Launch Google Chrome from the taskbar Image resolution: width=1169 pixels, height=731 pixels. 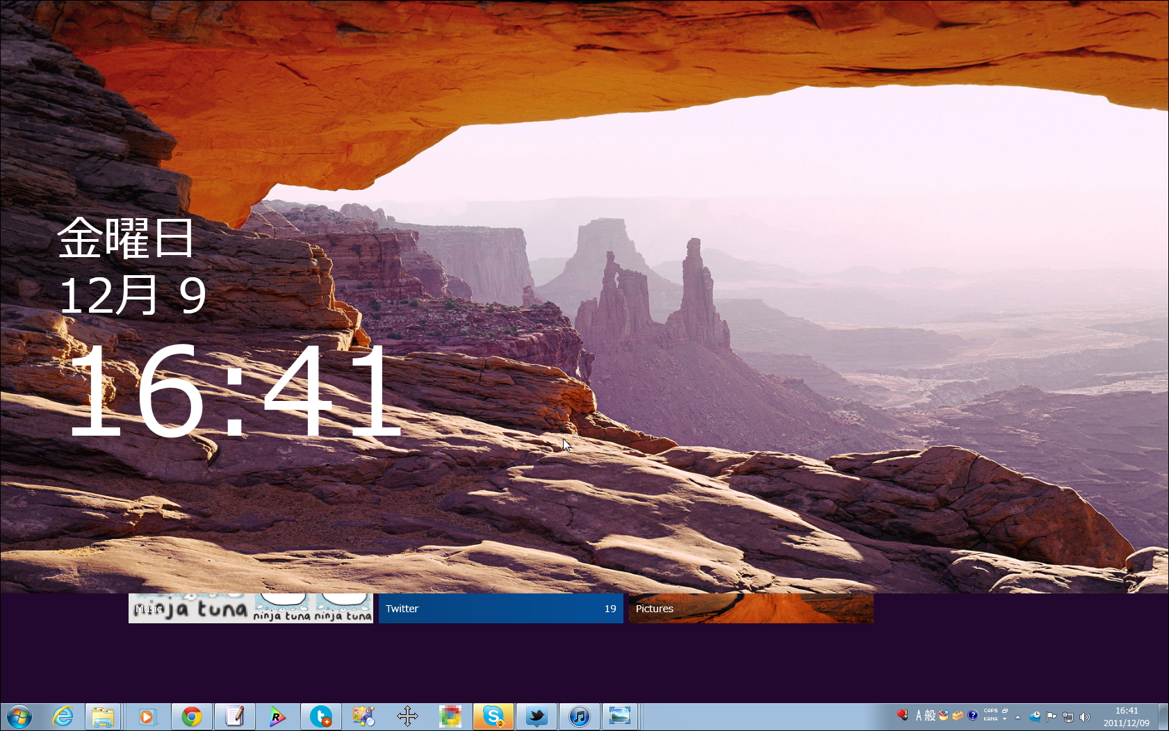click(191, 716)
